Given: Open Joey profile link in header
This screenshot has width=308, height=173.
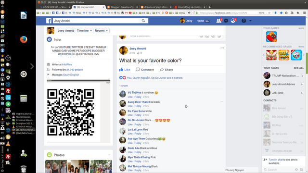Looking at the screenshot, I should (x=186, y=21).
